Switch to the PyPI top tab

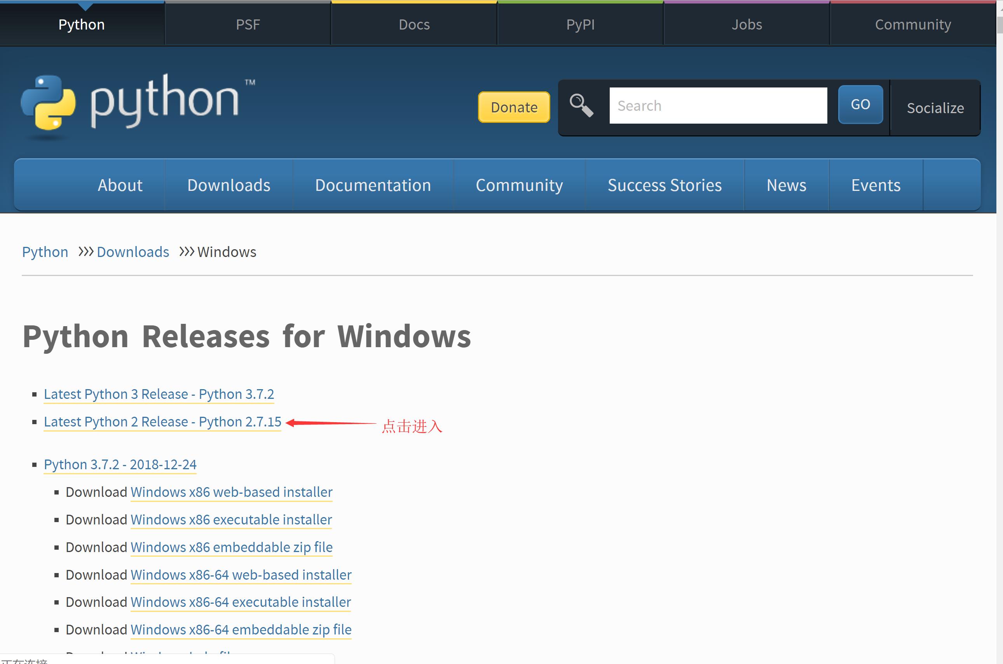(580, 24)
